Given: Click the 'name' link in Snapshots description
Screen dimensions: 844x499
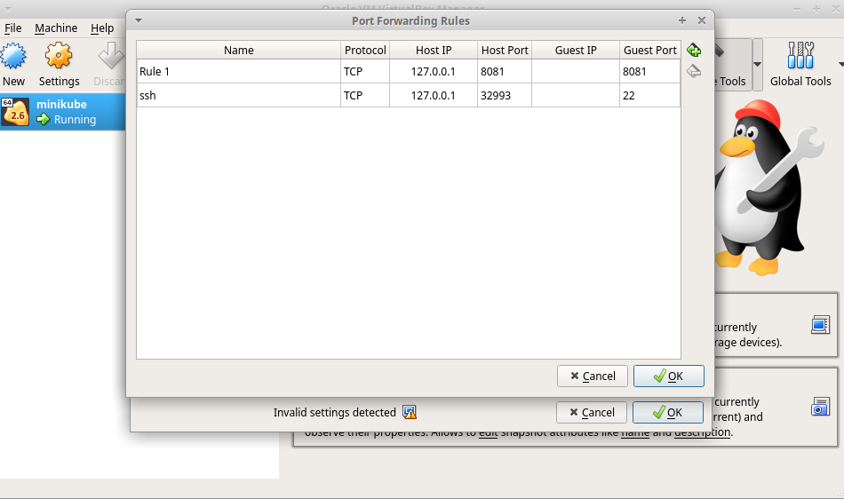Looking at the screenshot, I should click(635, 433).
